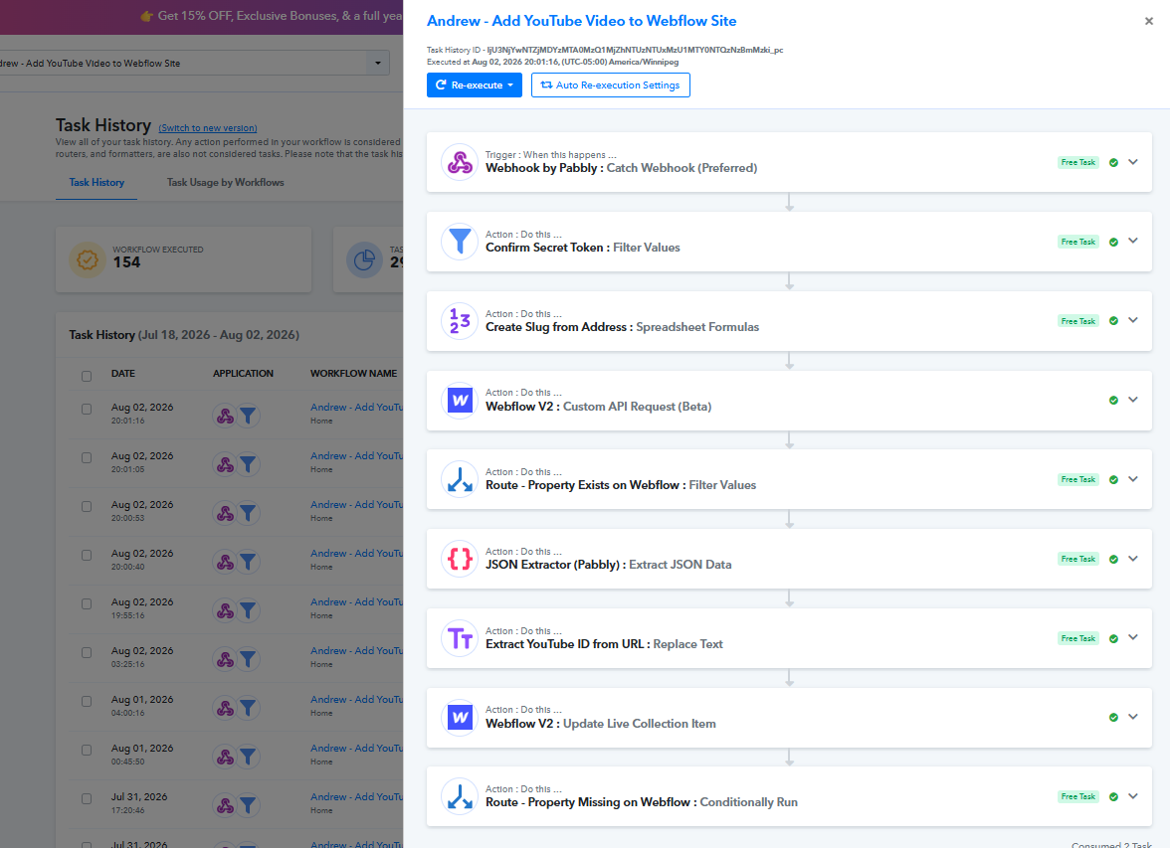Click webhook app icon in the 20:01:16 row
This screenshot has height=848, width=1170.
tap(225, 416)
